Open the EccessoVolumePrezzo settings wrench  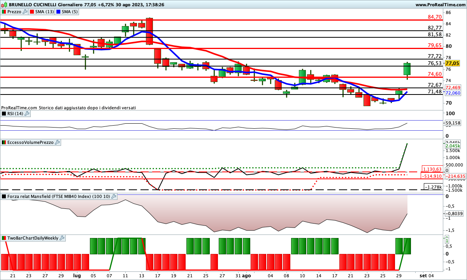click(x=58, y=143)
